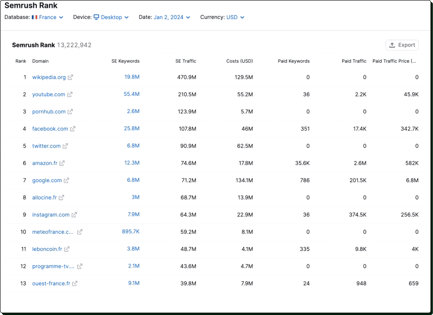
Task: Click the Rank column header
Action: 21,61
